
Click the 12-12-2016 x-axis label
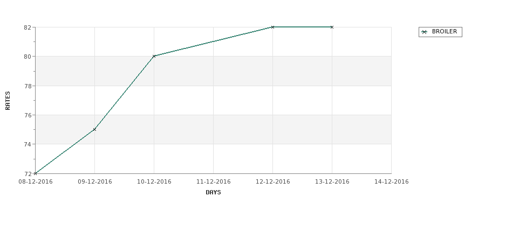tap(273, 182)
